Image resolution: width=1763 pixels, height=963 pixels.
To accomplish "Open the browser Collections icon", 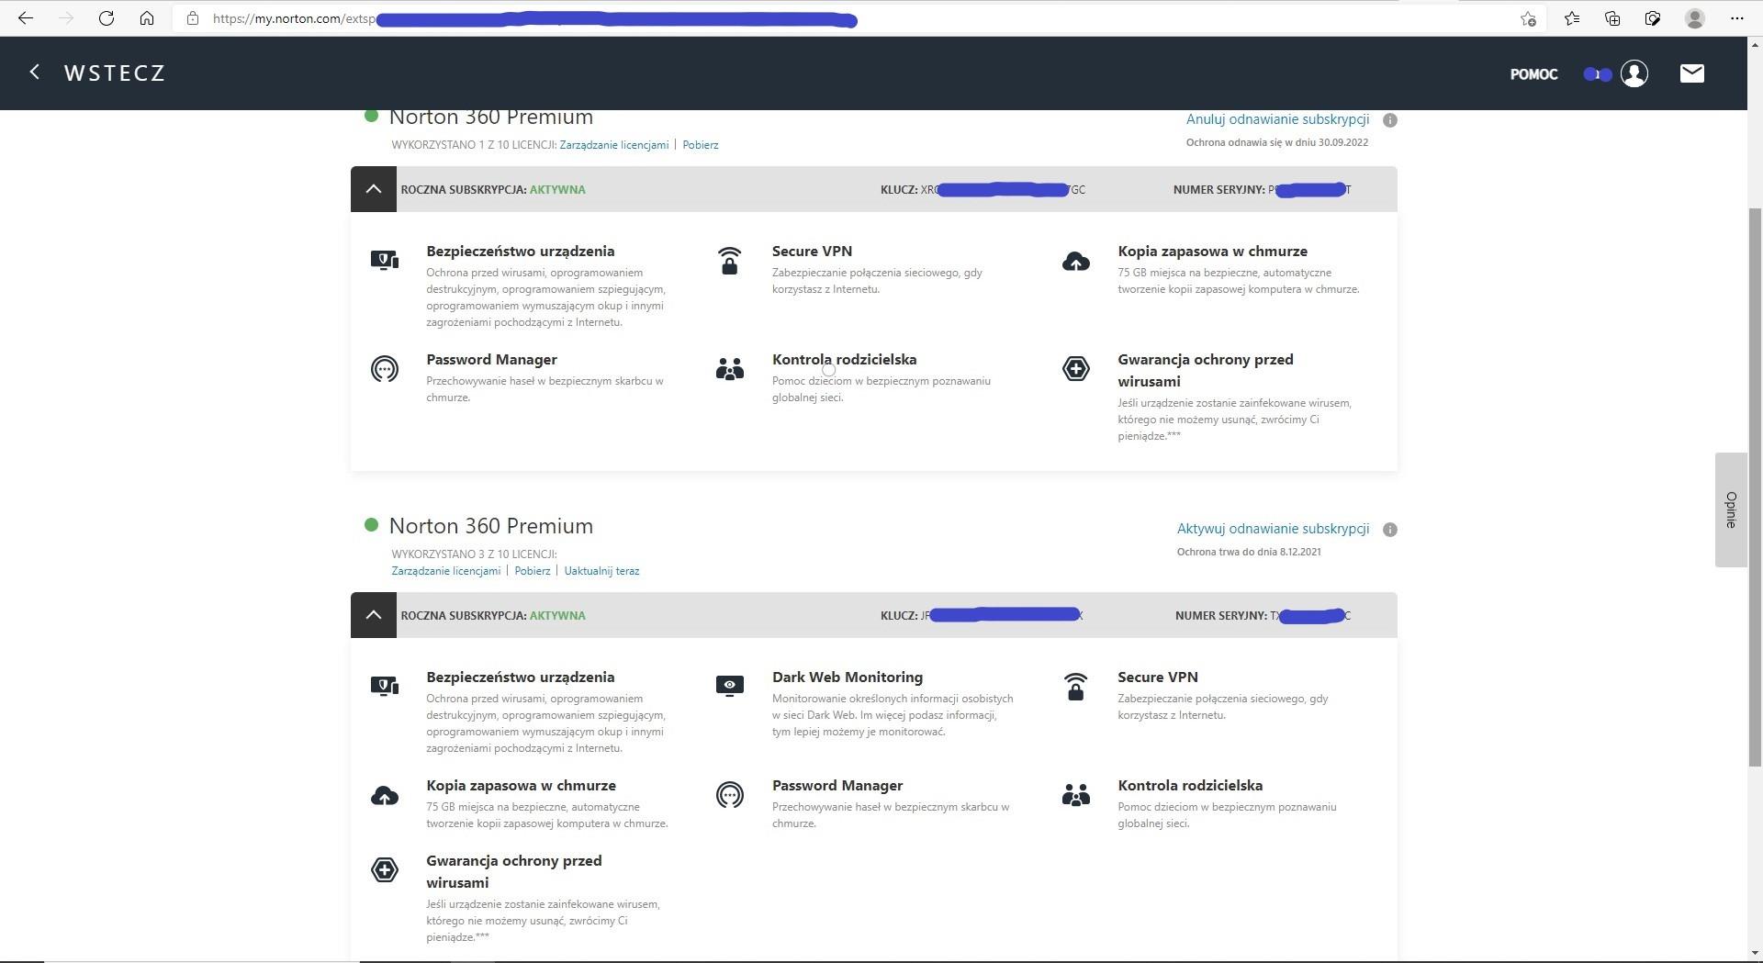I will [x=1612, y=18].
